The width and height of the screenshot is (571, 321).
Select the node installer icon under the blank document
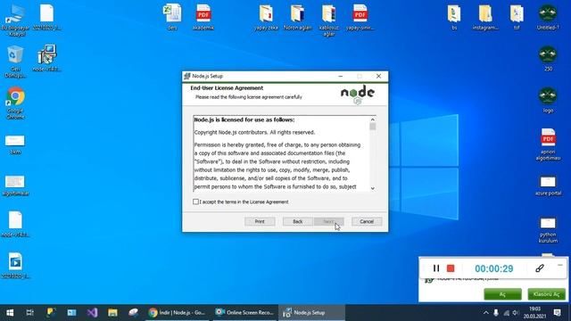pyautogui.click(x=47, y=58)
